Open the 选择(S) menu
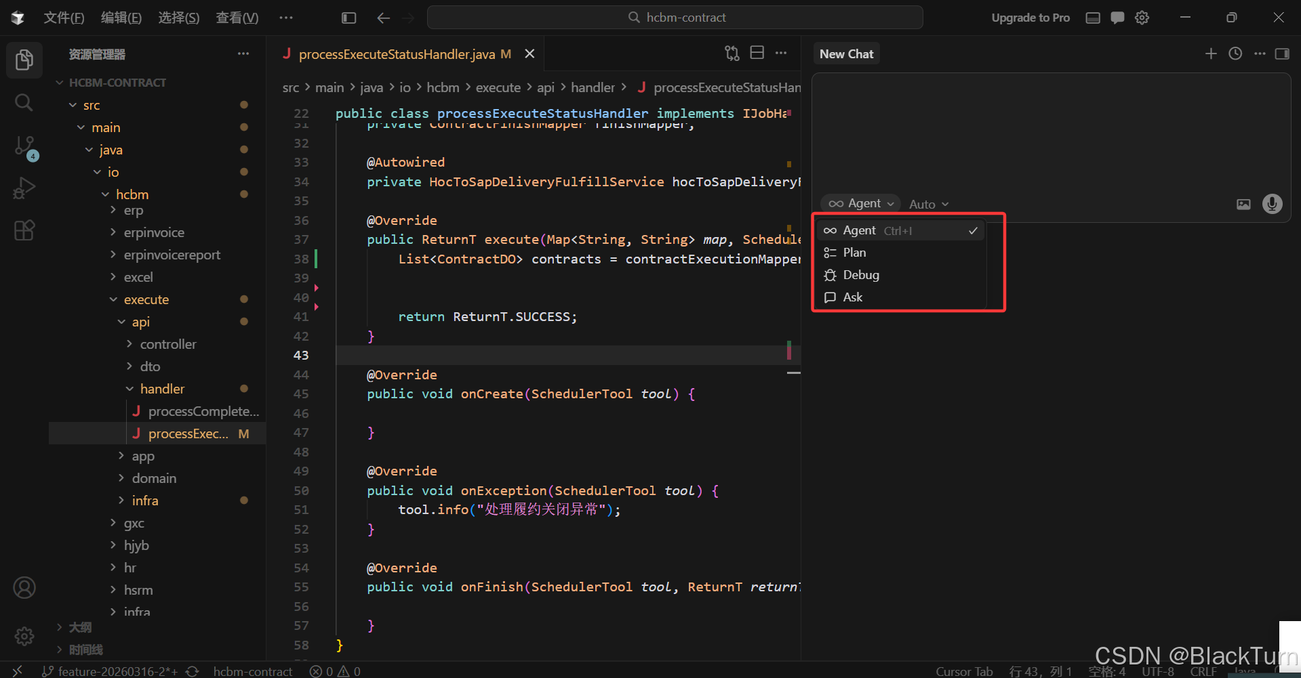Screen dimensions: 1301x678 click(x=179, y=18)
